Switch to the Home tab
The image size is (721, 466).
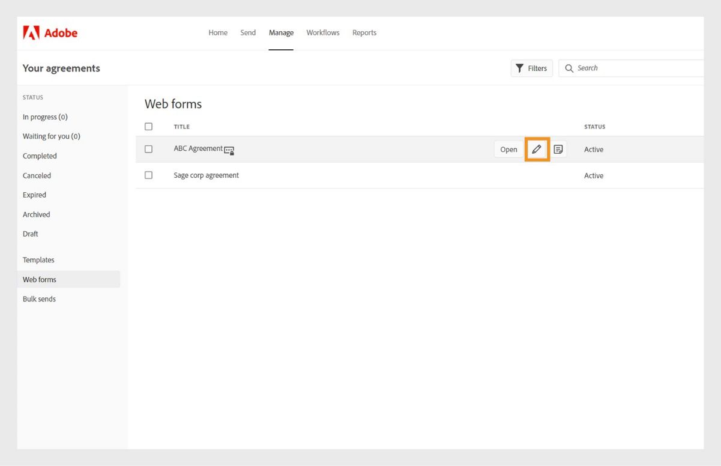pos(218,32)
